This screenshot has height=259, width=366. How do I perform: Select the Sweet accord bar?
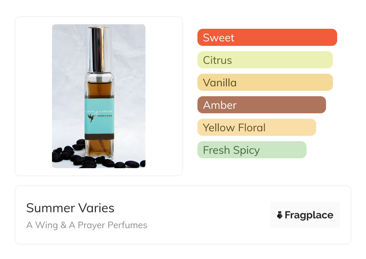[x=267, y=37]
